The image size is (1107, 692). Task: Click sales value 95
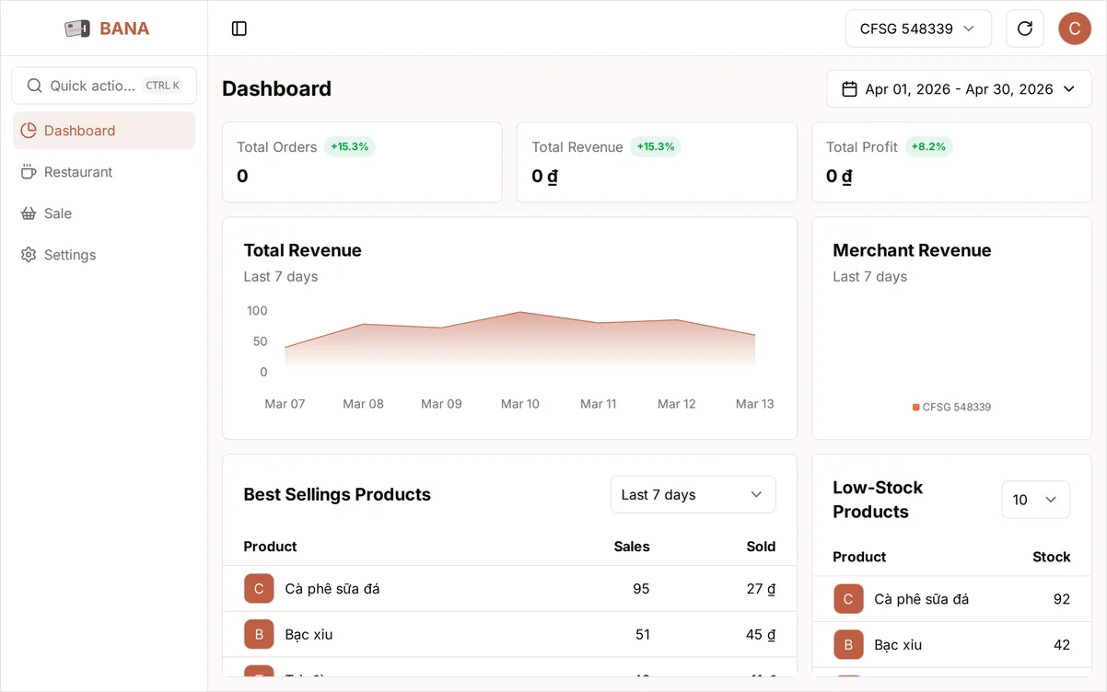pos(641,589)
